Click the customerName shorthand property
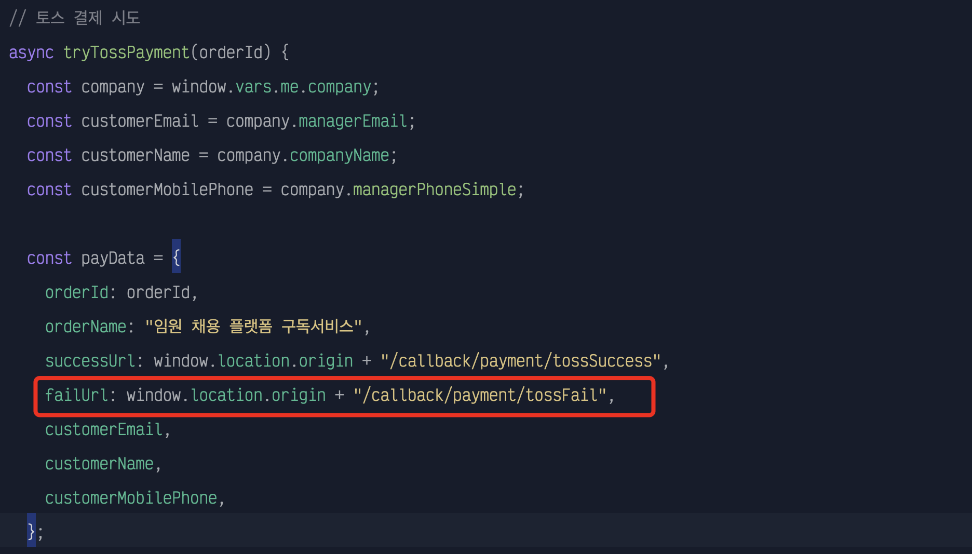The width and height of the screenshot is (972, 554). [x=99, y=464]
